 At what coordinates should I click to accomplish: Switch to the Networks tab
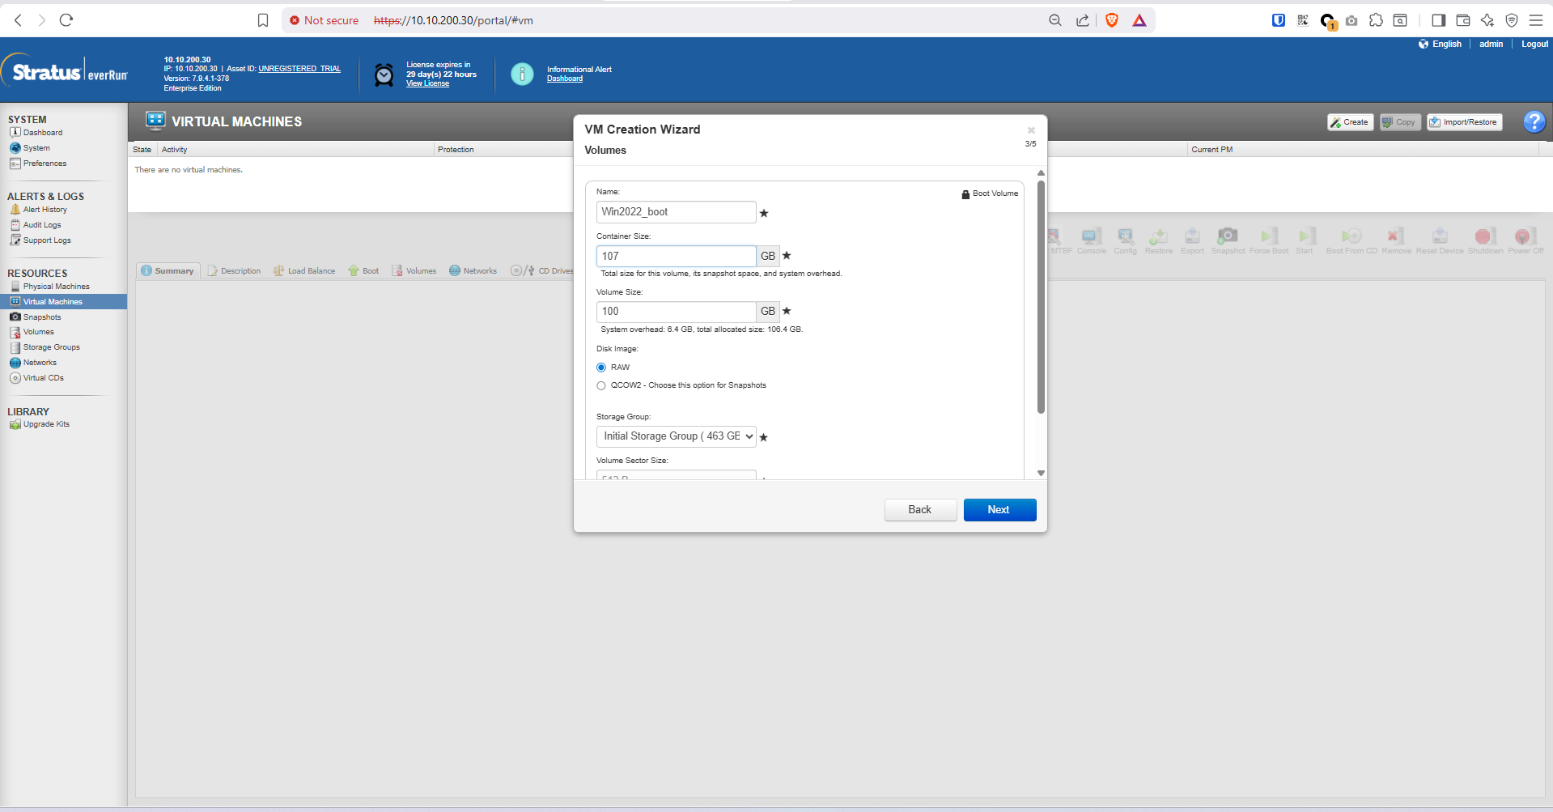pyautogui.click(x=479, y=271)
